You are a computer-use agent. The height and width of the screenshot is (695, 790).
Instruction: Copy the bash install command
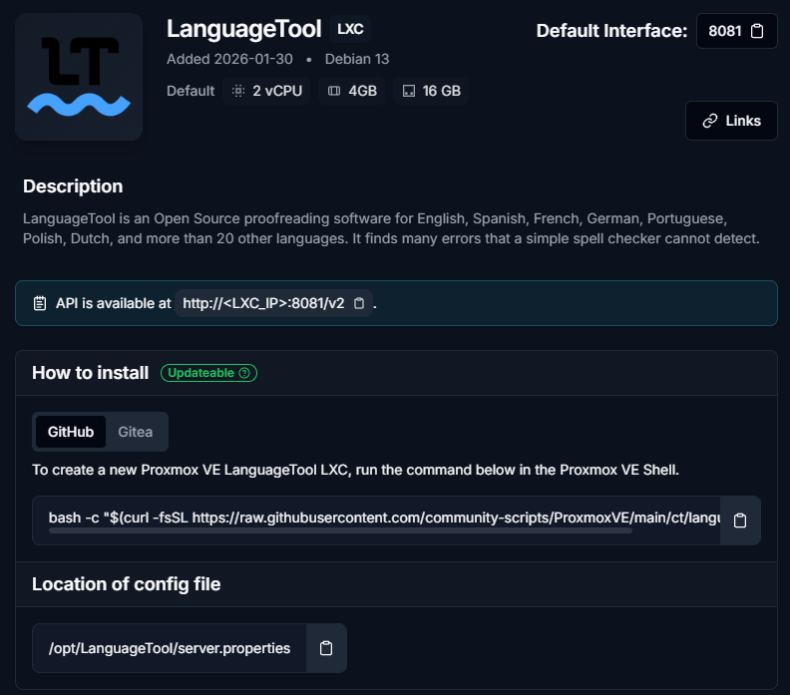pyautogui.click(x=740, y=521)
